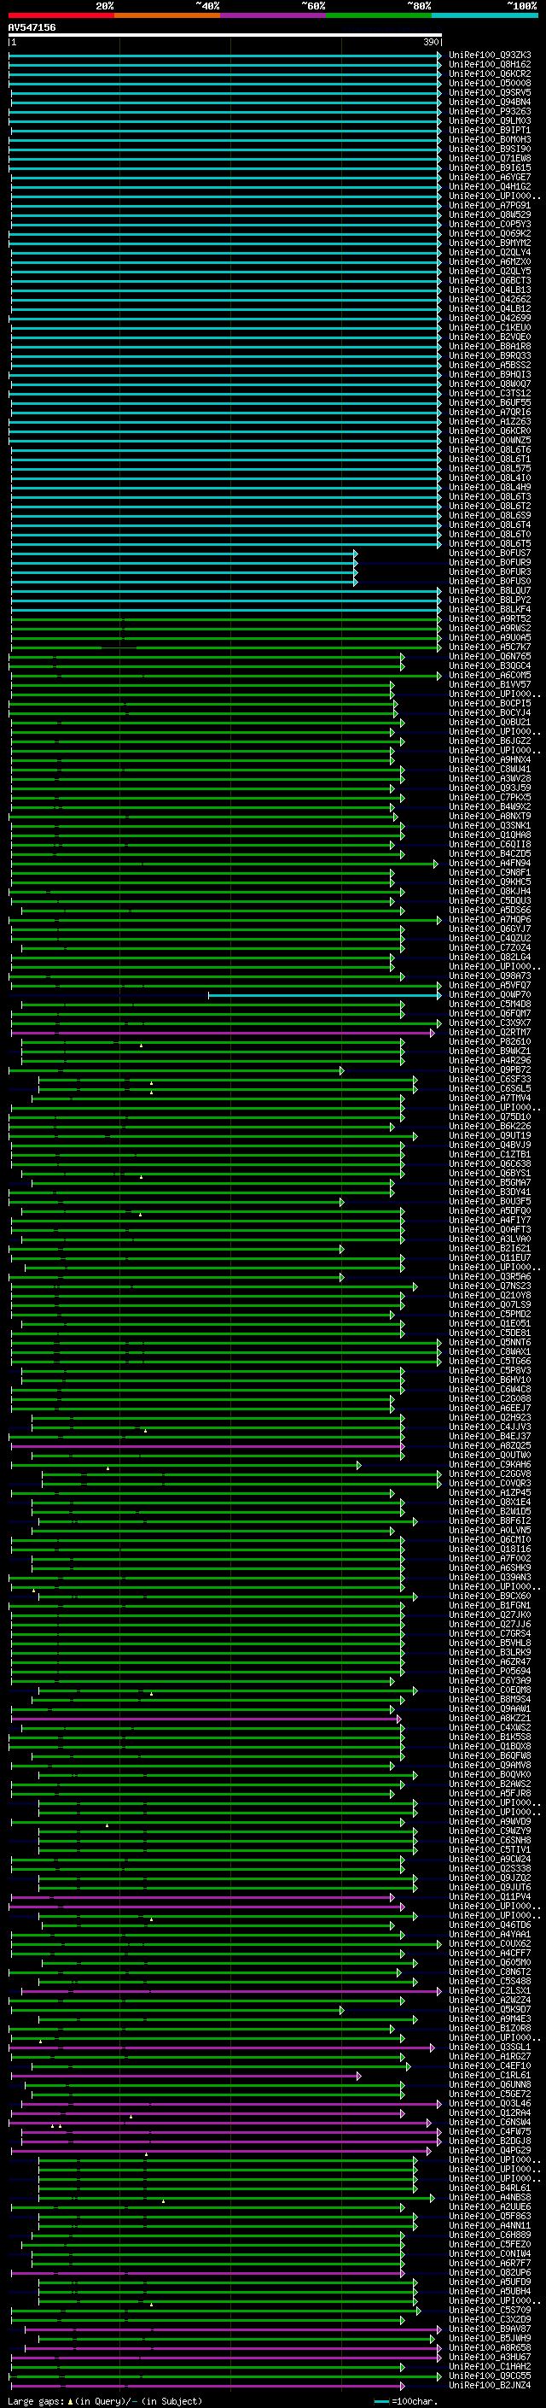Open hit UniRef100_Q9CG55

(x=490, y=2376)
